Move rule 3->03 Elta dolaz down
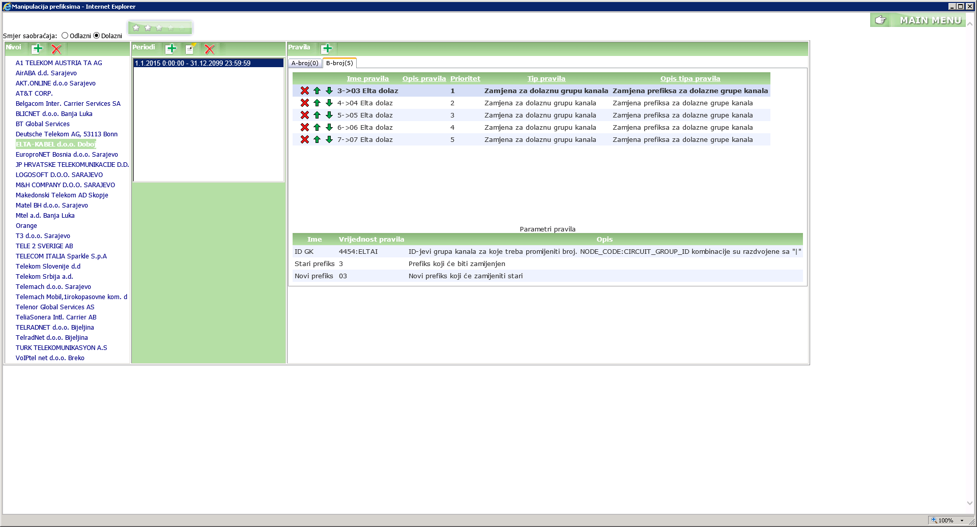The height and width of the screenshot is (527, 977). pyautogui.click(x=329, y=91)
